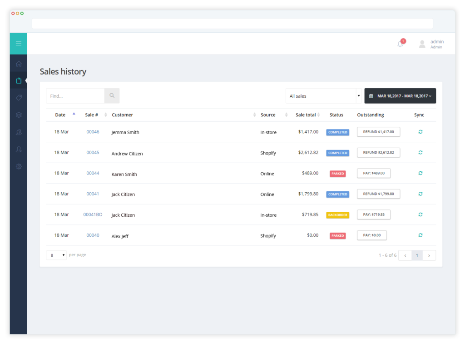Image resolution: width=465 pixels, height=344 pixels.
Task: Open the Home icon in sidebar
Action: [19, 64]
